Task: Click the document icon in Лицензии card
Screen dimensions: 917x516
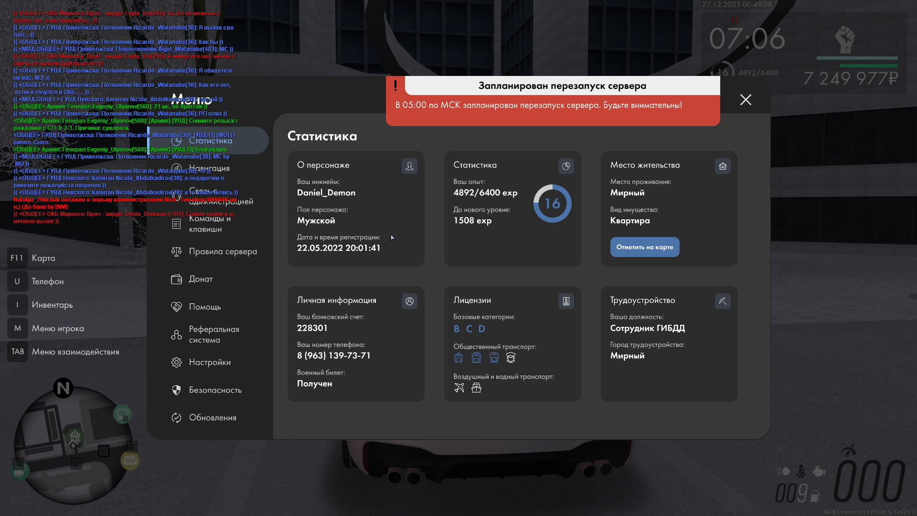Action: (x=566, y=301)
